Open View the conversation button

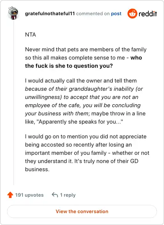pos(82,211)
